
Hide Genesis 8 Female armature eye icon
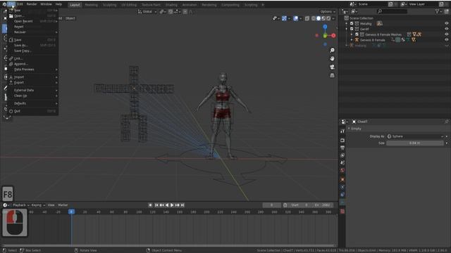pyautogui.click(x=446, y=40)
